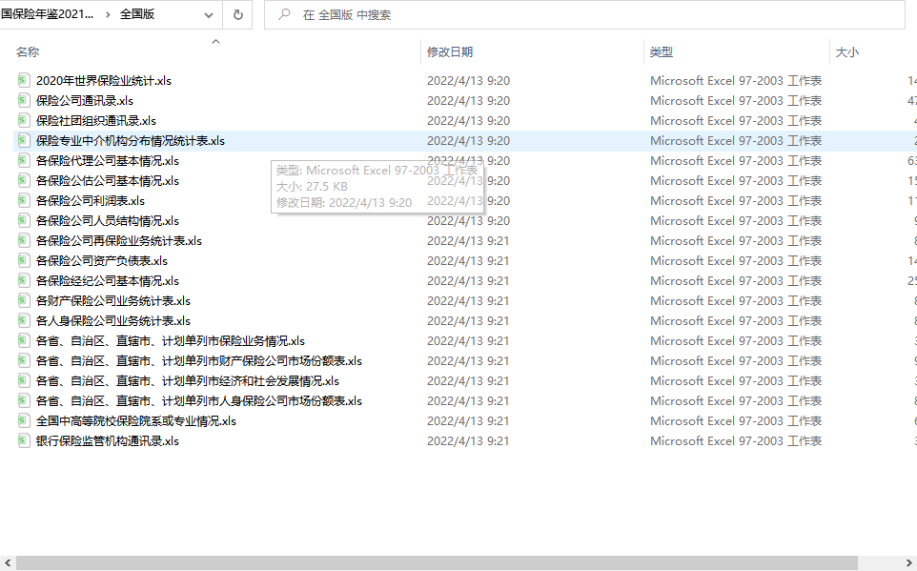
Task: Select file 全国中高等院校保险院系或专业情况.xls
Action: (136, 420)
